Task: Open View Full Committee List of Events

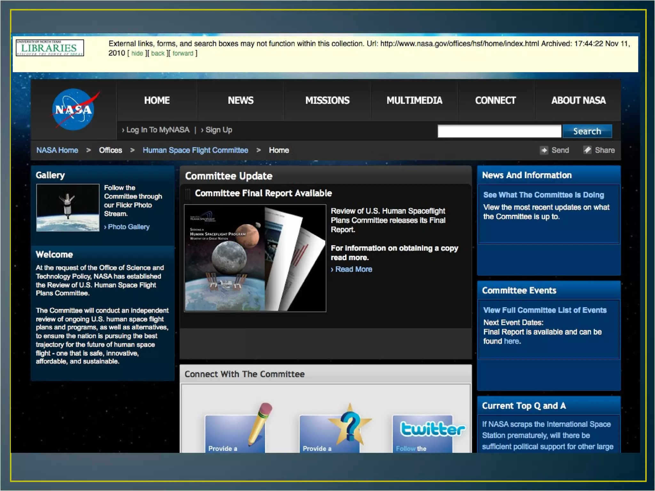Action: click(x=545, y=310)
